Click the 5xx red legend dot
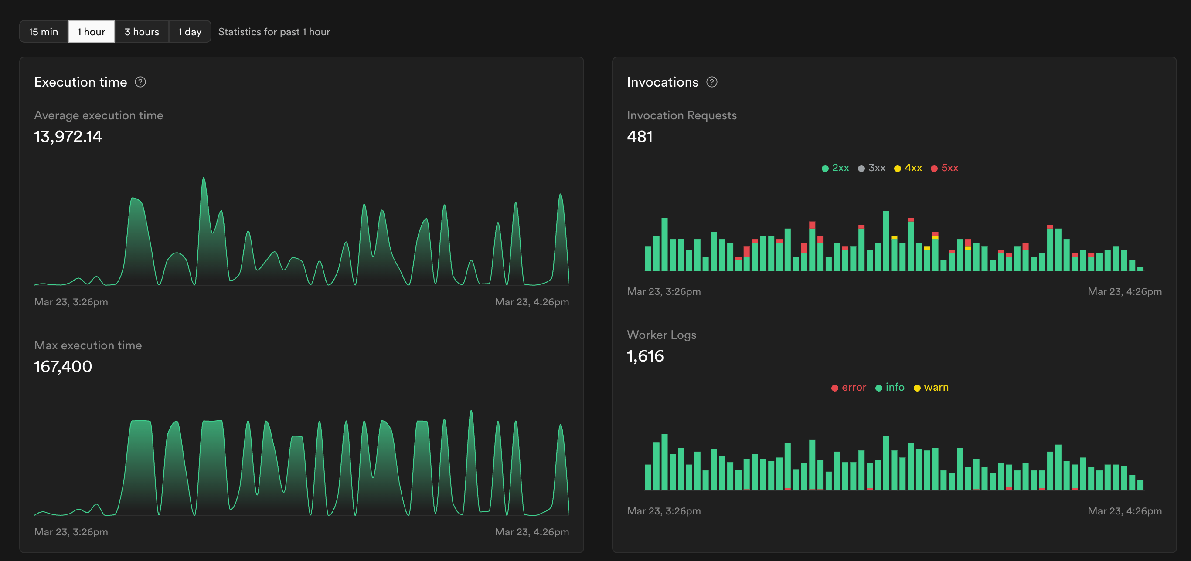 coord(934,169)
